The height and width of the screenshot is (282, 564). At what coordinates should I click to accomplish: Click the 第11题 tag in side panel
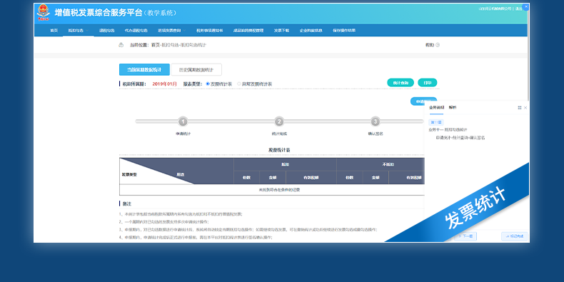[436, 122]
